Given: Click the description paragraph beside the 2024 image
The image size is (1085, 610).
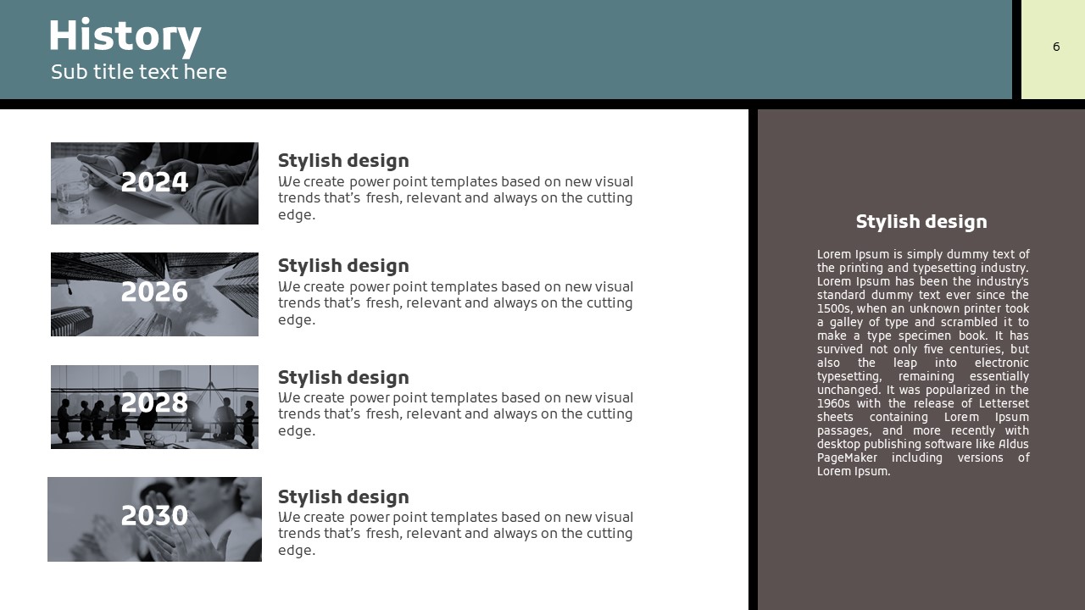Looking at the screenshot, I should tap(455, 198).
